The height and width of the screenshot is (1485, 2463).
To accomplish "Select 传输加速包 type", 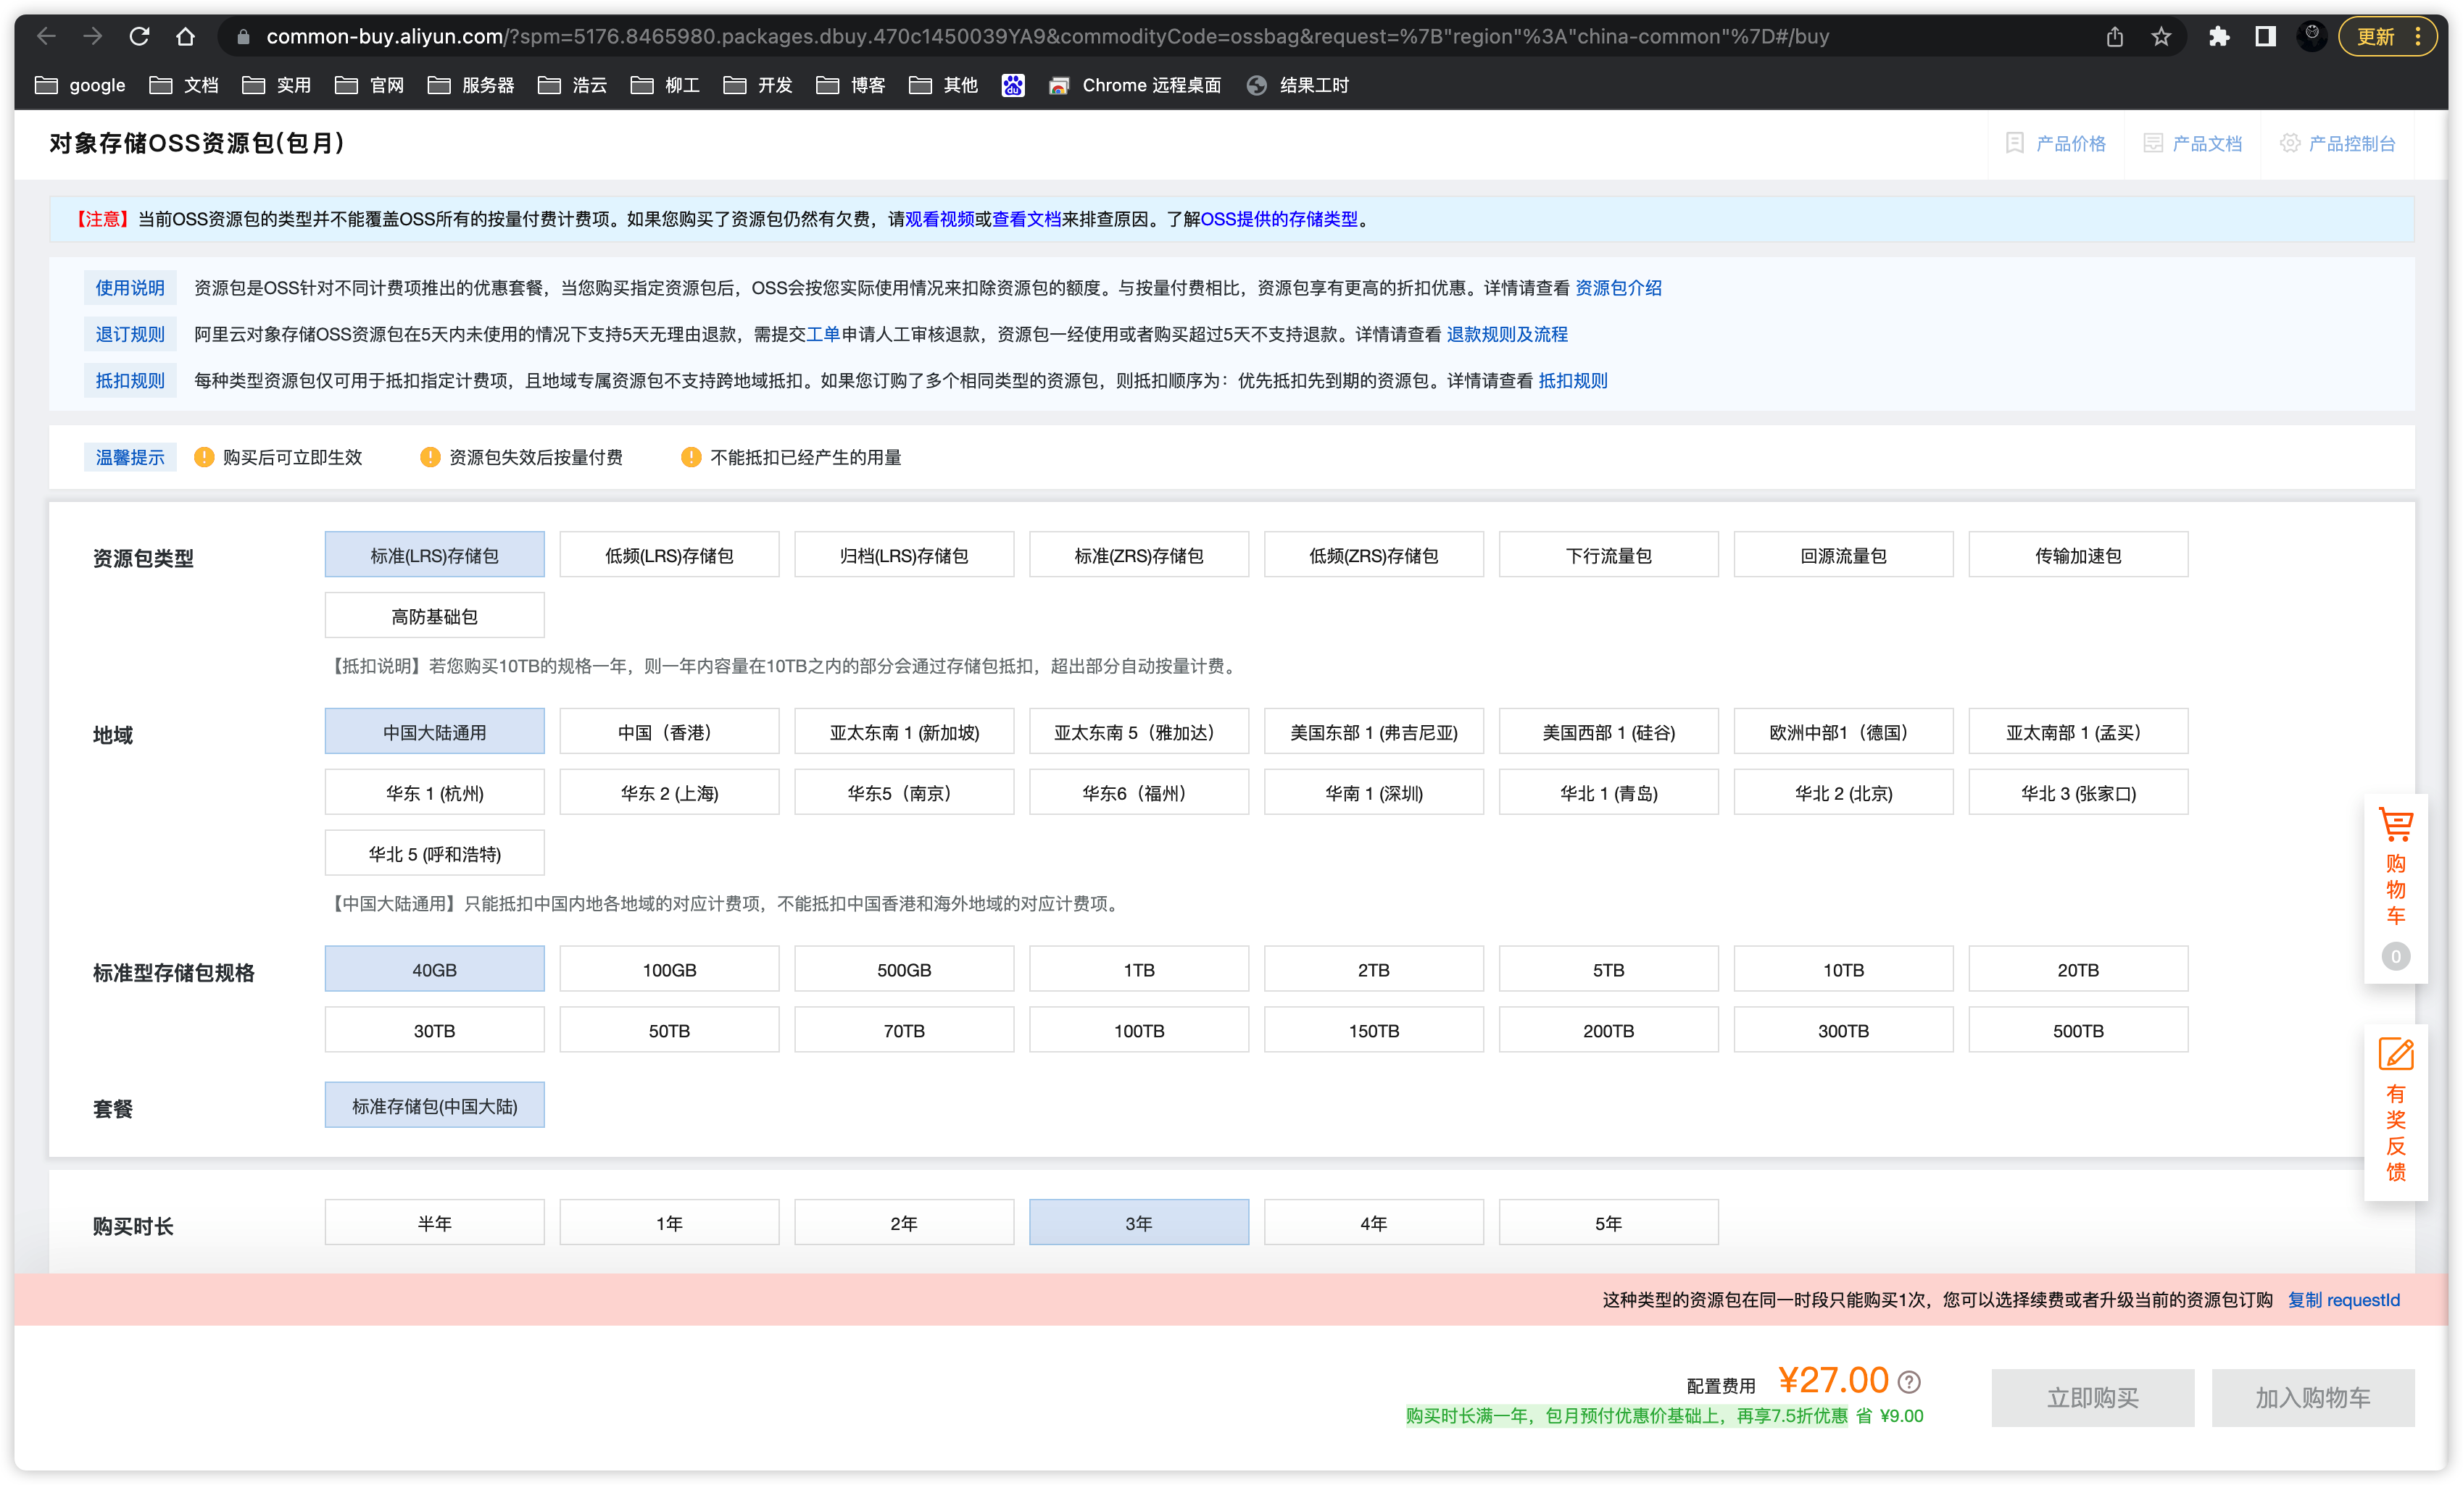I will [x=2078, y=556].
